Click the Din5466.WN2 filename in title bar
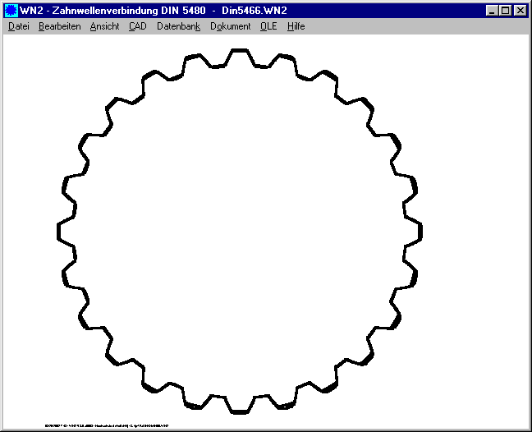Screen dimensions: 532x432 click(x=255, y=11)
